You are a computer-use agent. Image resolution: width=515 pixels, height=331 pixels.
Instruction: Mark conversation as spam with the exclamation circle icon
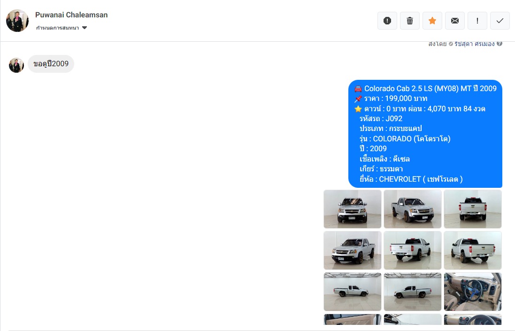387,21
